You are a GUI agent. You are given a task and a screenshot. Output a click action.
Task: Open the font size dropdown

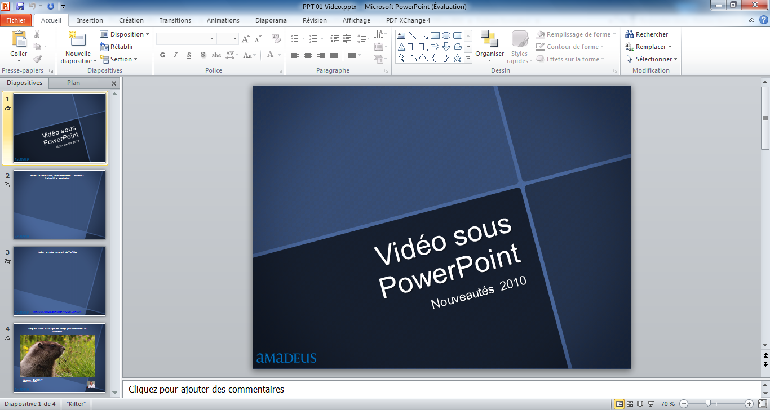coord(234,39)
